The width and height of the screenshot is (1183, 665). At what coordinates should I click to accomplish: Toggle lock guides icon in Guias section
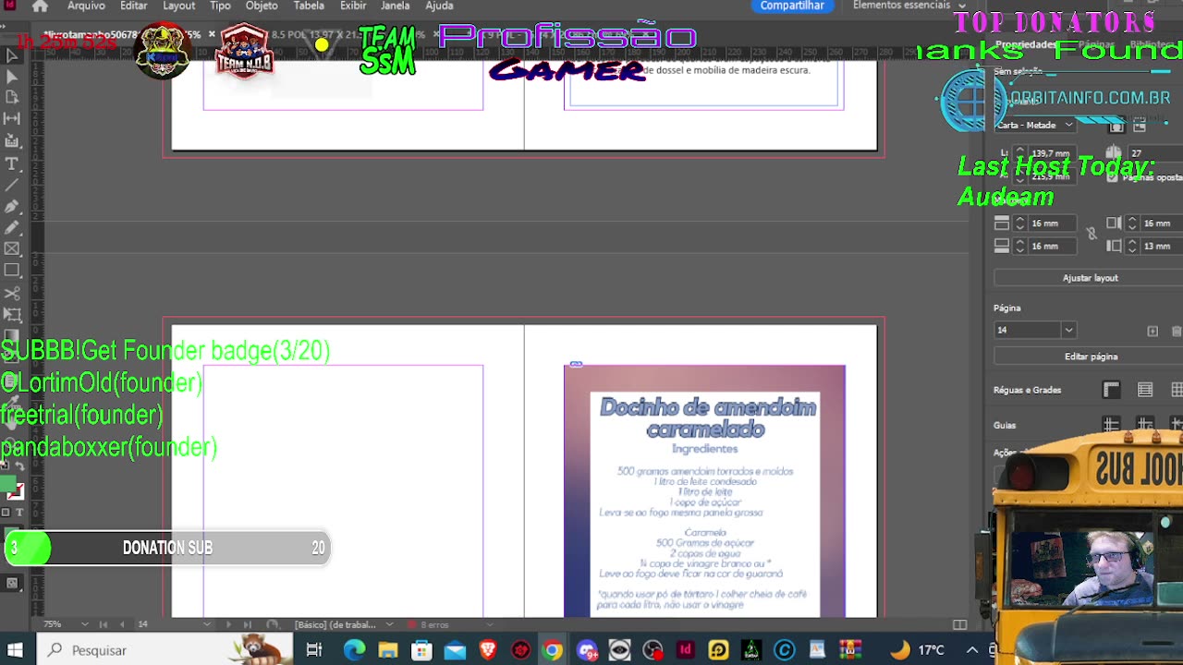(x=1145, y=425)
